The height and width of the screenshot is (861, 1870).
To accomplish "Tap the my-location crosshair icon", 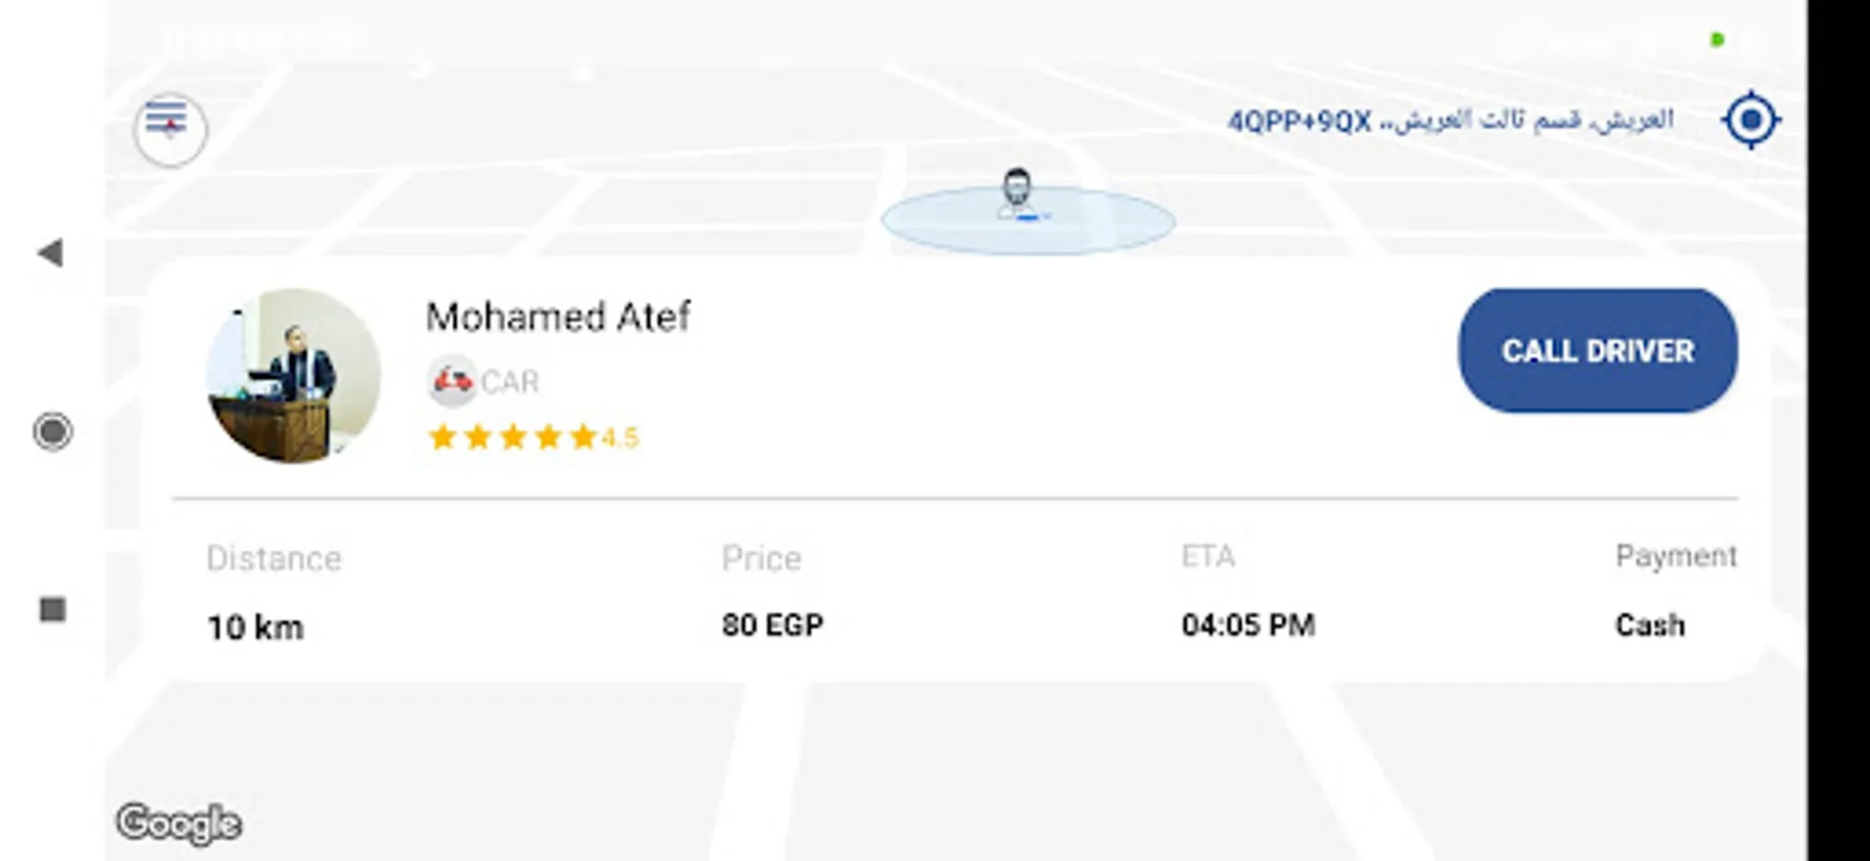I will 1750,121.
